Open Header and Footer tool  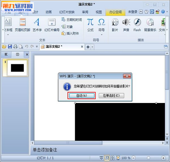tap(22, 25)
